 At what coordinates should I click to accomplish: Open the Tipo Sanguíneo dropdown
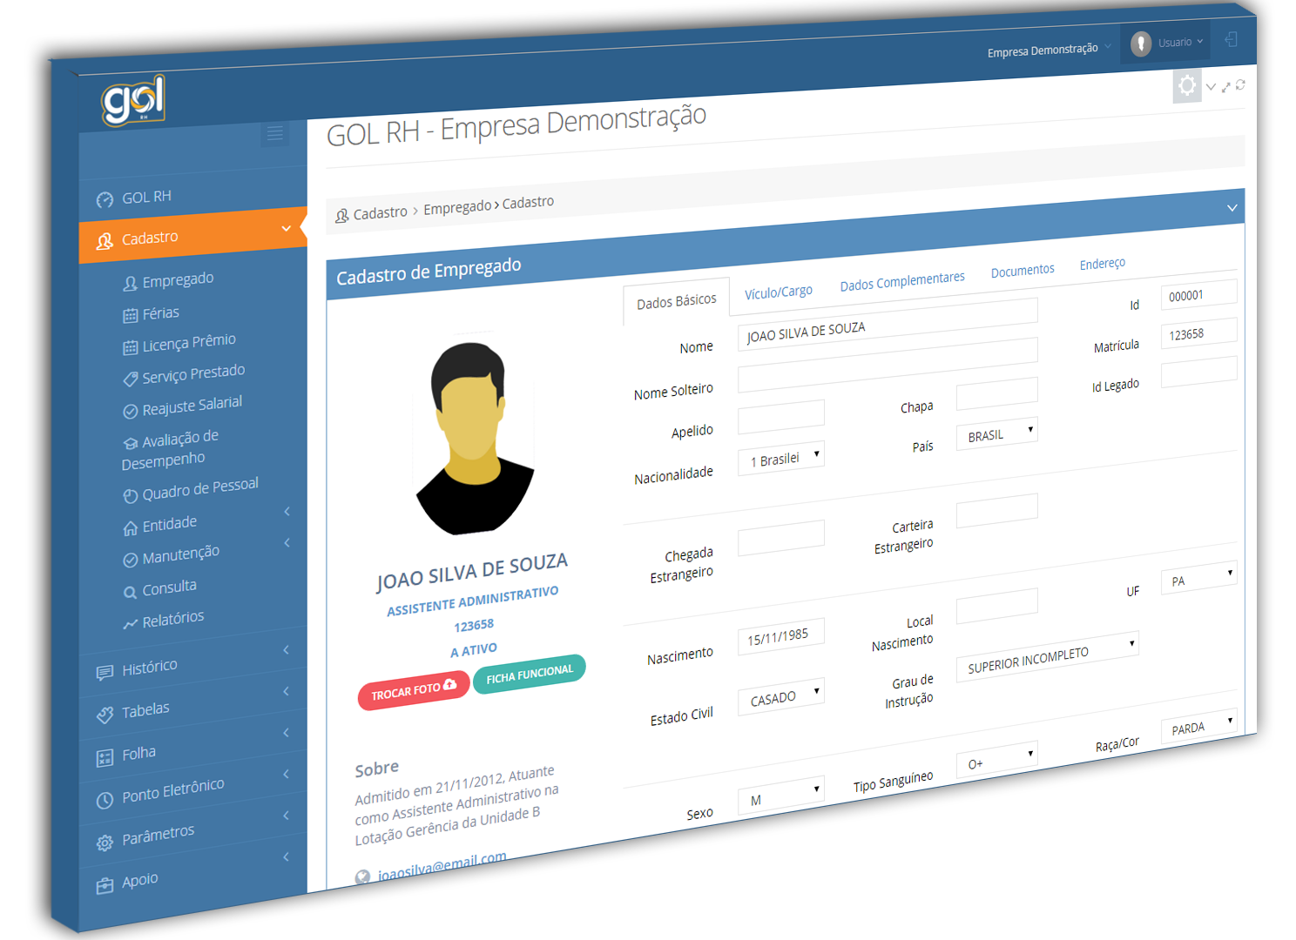997,760
